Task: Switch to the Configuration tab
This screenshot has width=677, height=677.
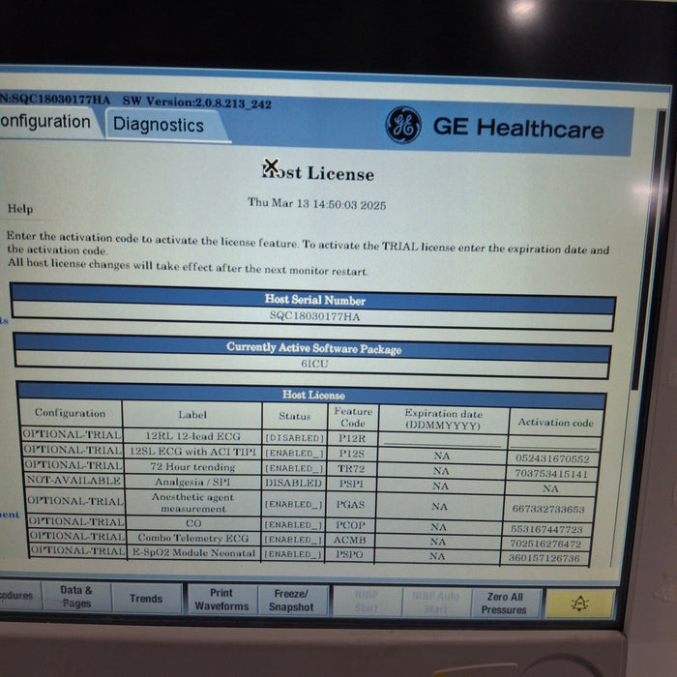Action: click(x=46, y=122)
